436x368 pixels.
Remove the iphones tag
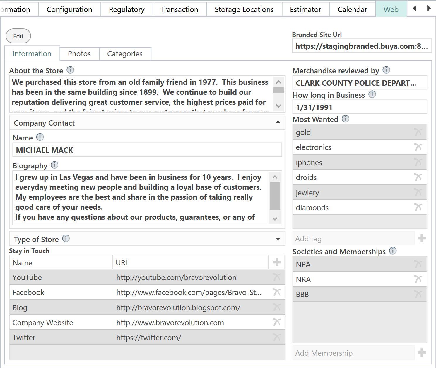tap(418, 162)
